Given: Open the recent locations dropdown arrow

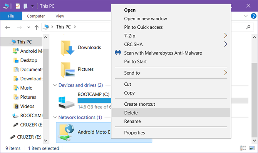Looking at the screenshot, I should 28,27.
